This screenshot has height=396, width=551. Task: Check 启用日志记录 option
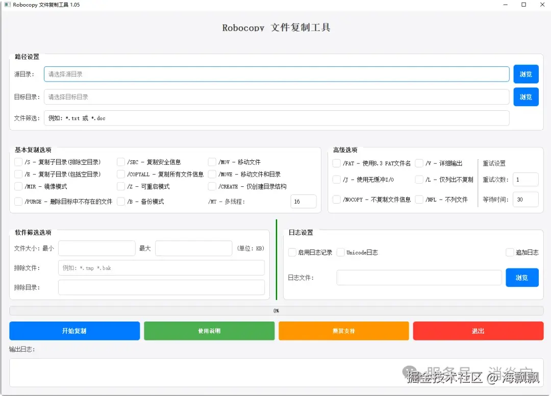coord(292,252)
